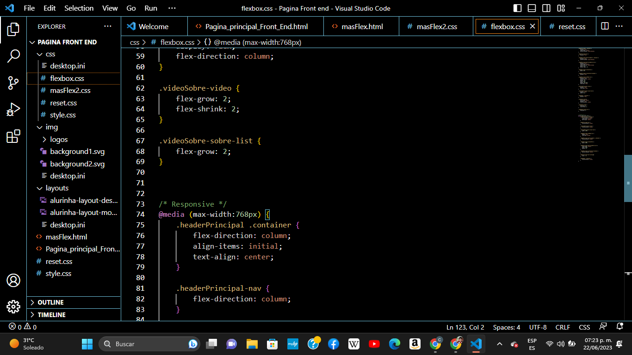This screenshot has width=632, height=355.
Task: Toggle the Panel layout icon
Action: pyautogui.click(x=532, y=8)
